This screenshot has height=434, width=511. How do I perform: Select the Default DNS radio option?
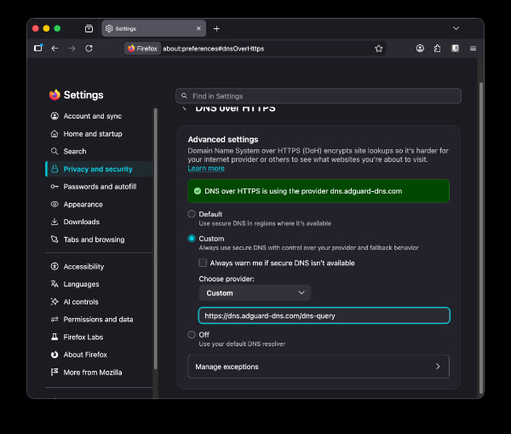pyautogui.click(x=192, y=214)
